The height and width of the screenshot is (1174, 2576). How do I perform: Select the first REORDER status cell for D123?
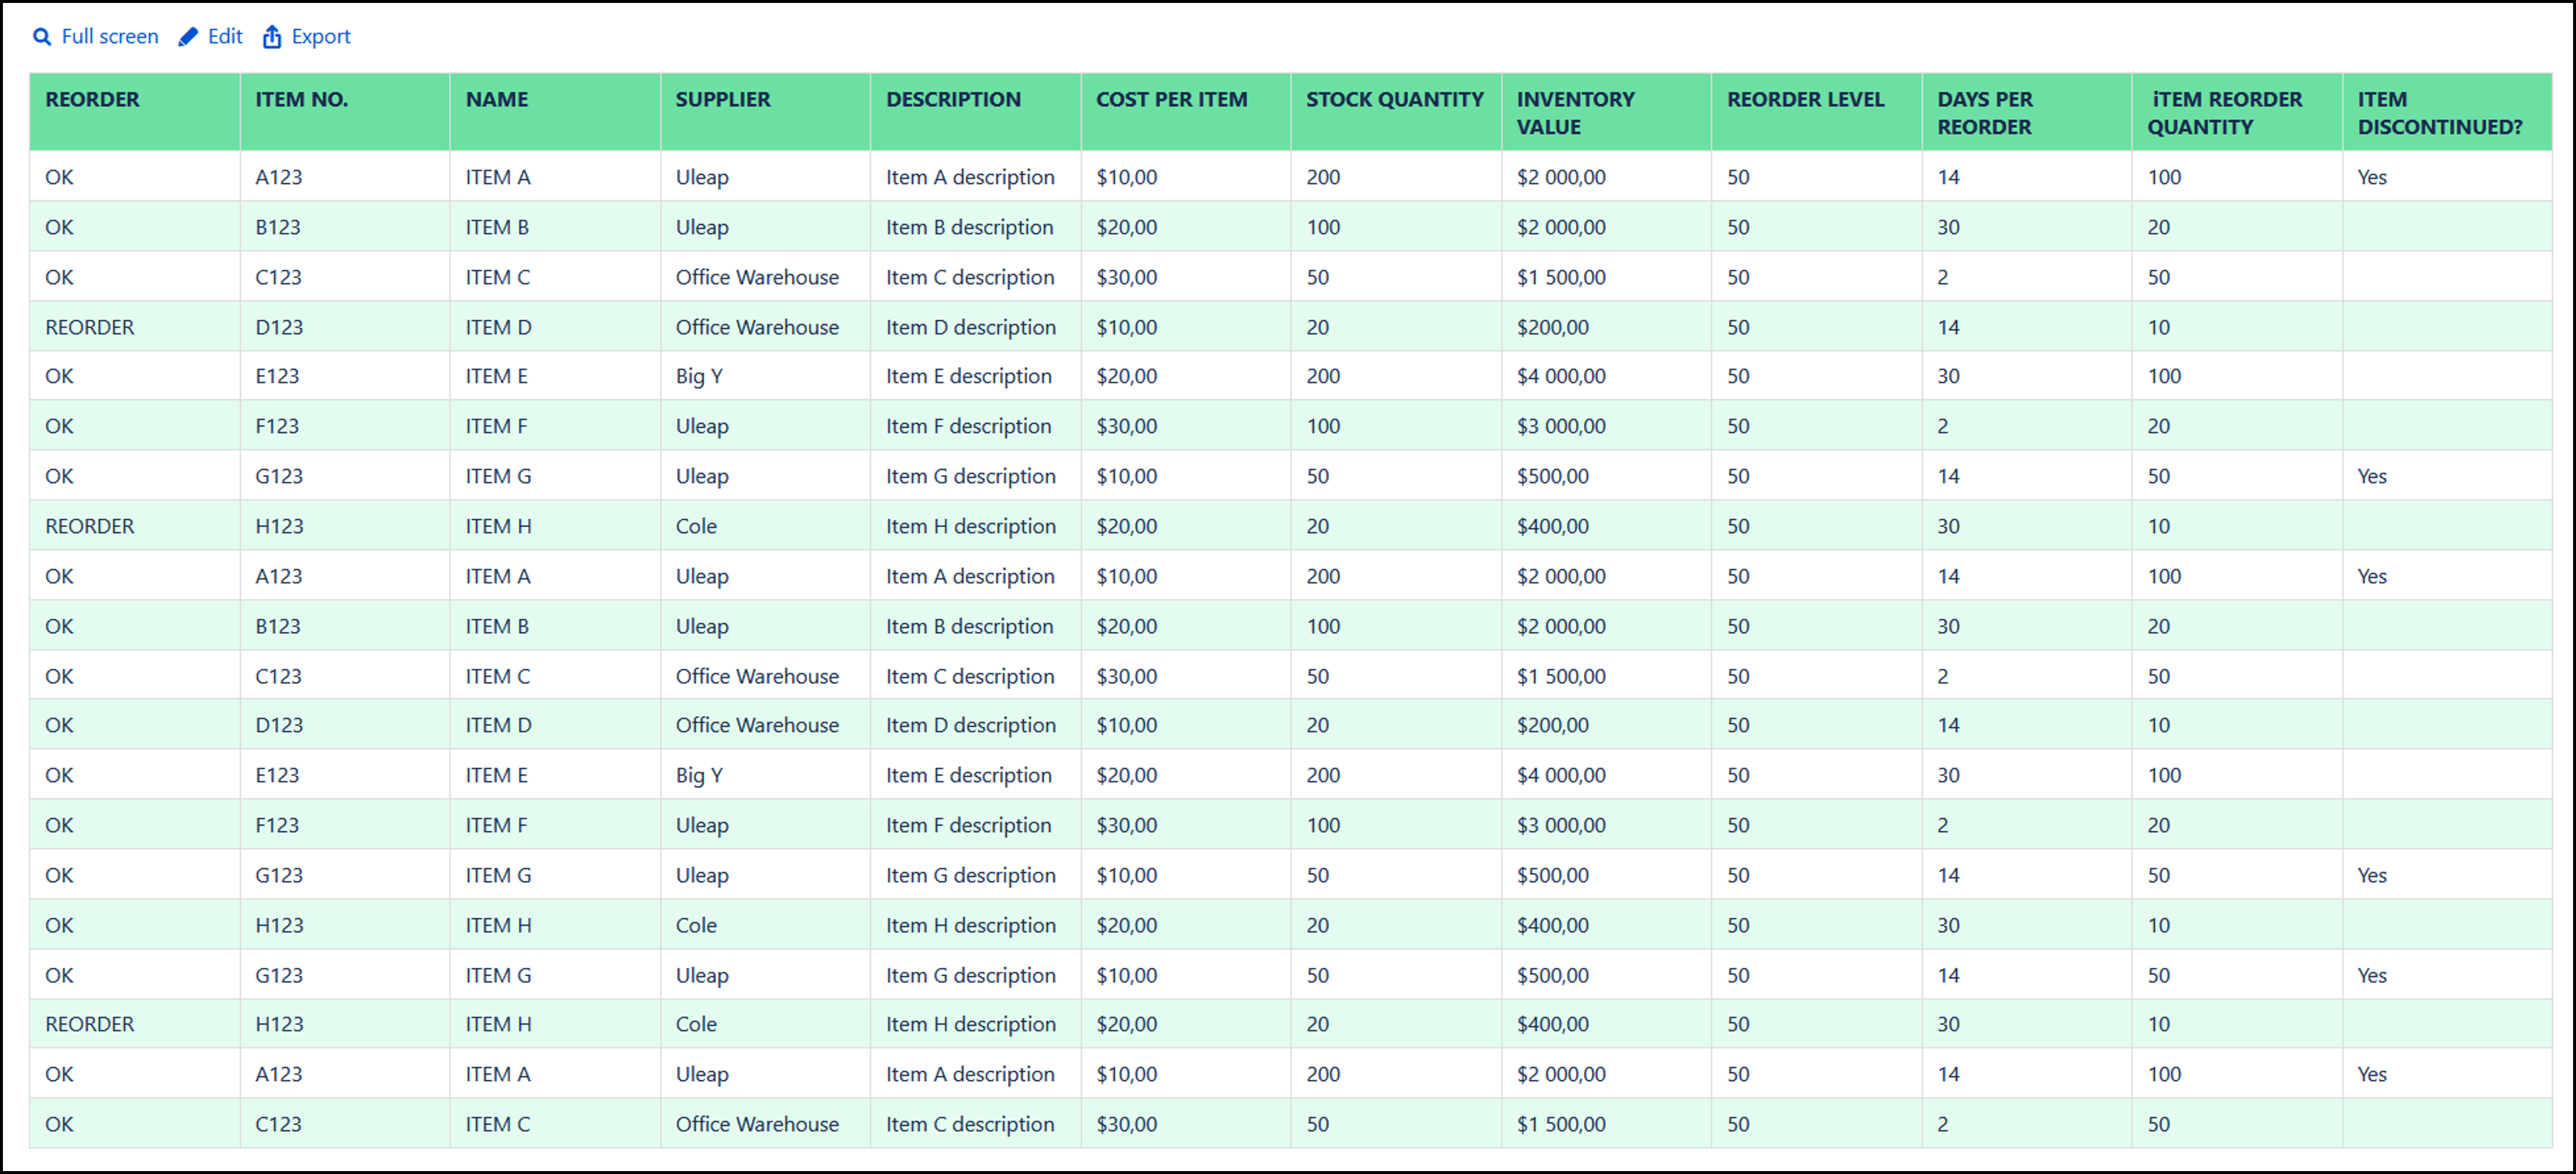(x=90, y=327)
